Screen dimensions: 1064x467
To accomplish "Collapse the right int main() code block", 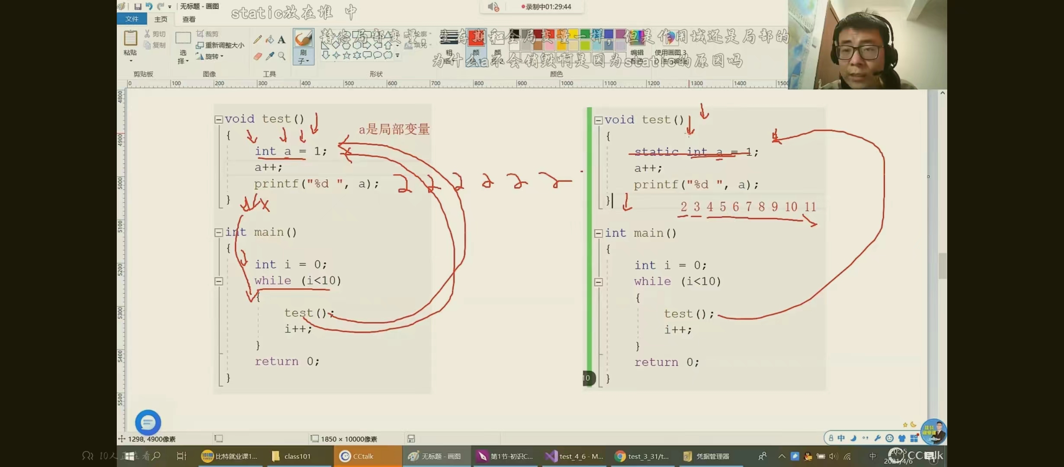I will click(x=599, y=233).
